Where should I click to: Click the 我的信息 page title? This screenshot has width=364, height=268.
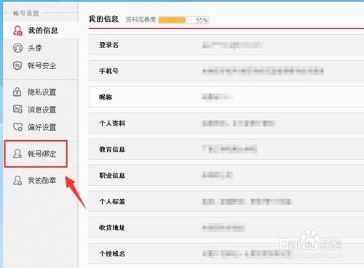(x=103, y=19)
